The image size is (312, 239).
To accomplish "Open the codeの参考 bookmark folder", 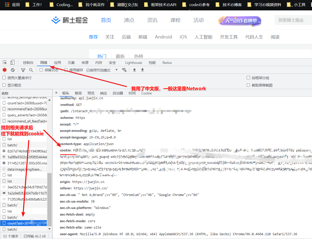I will pyautogui.click(x=196, y=5).
